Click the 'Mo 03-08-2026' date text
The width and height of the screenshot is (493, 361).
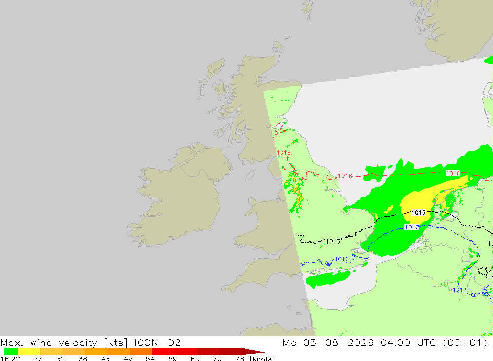pos(328,342)
